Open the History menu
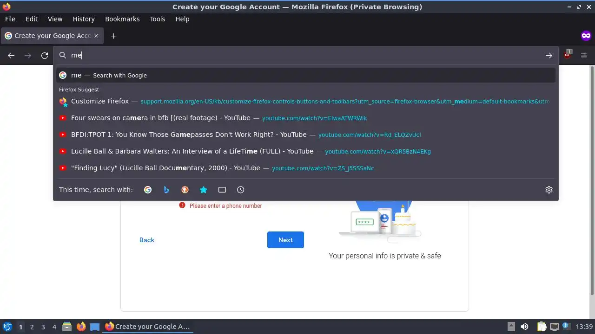 (x=84, y=19)
